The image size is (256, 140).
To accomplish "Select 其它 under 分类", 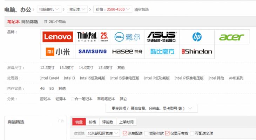I will click(x=123, y=99).
